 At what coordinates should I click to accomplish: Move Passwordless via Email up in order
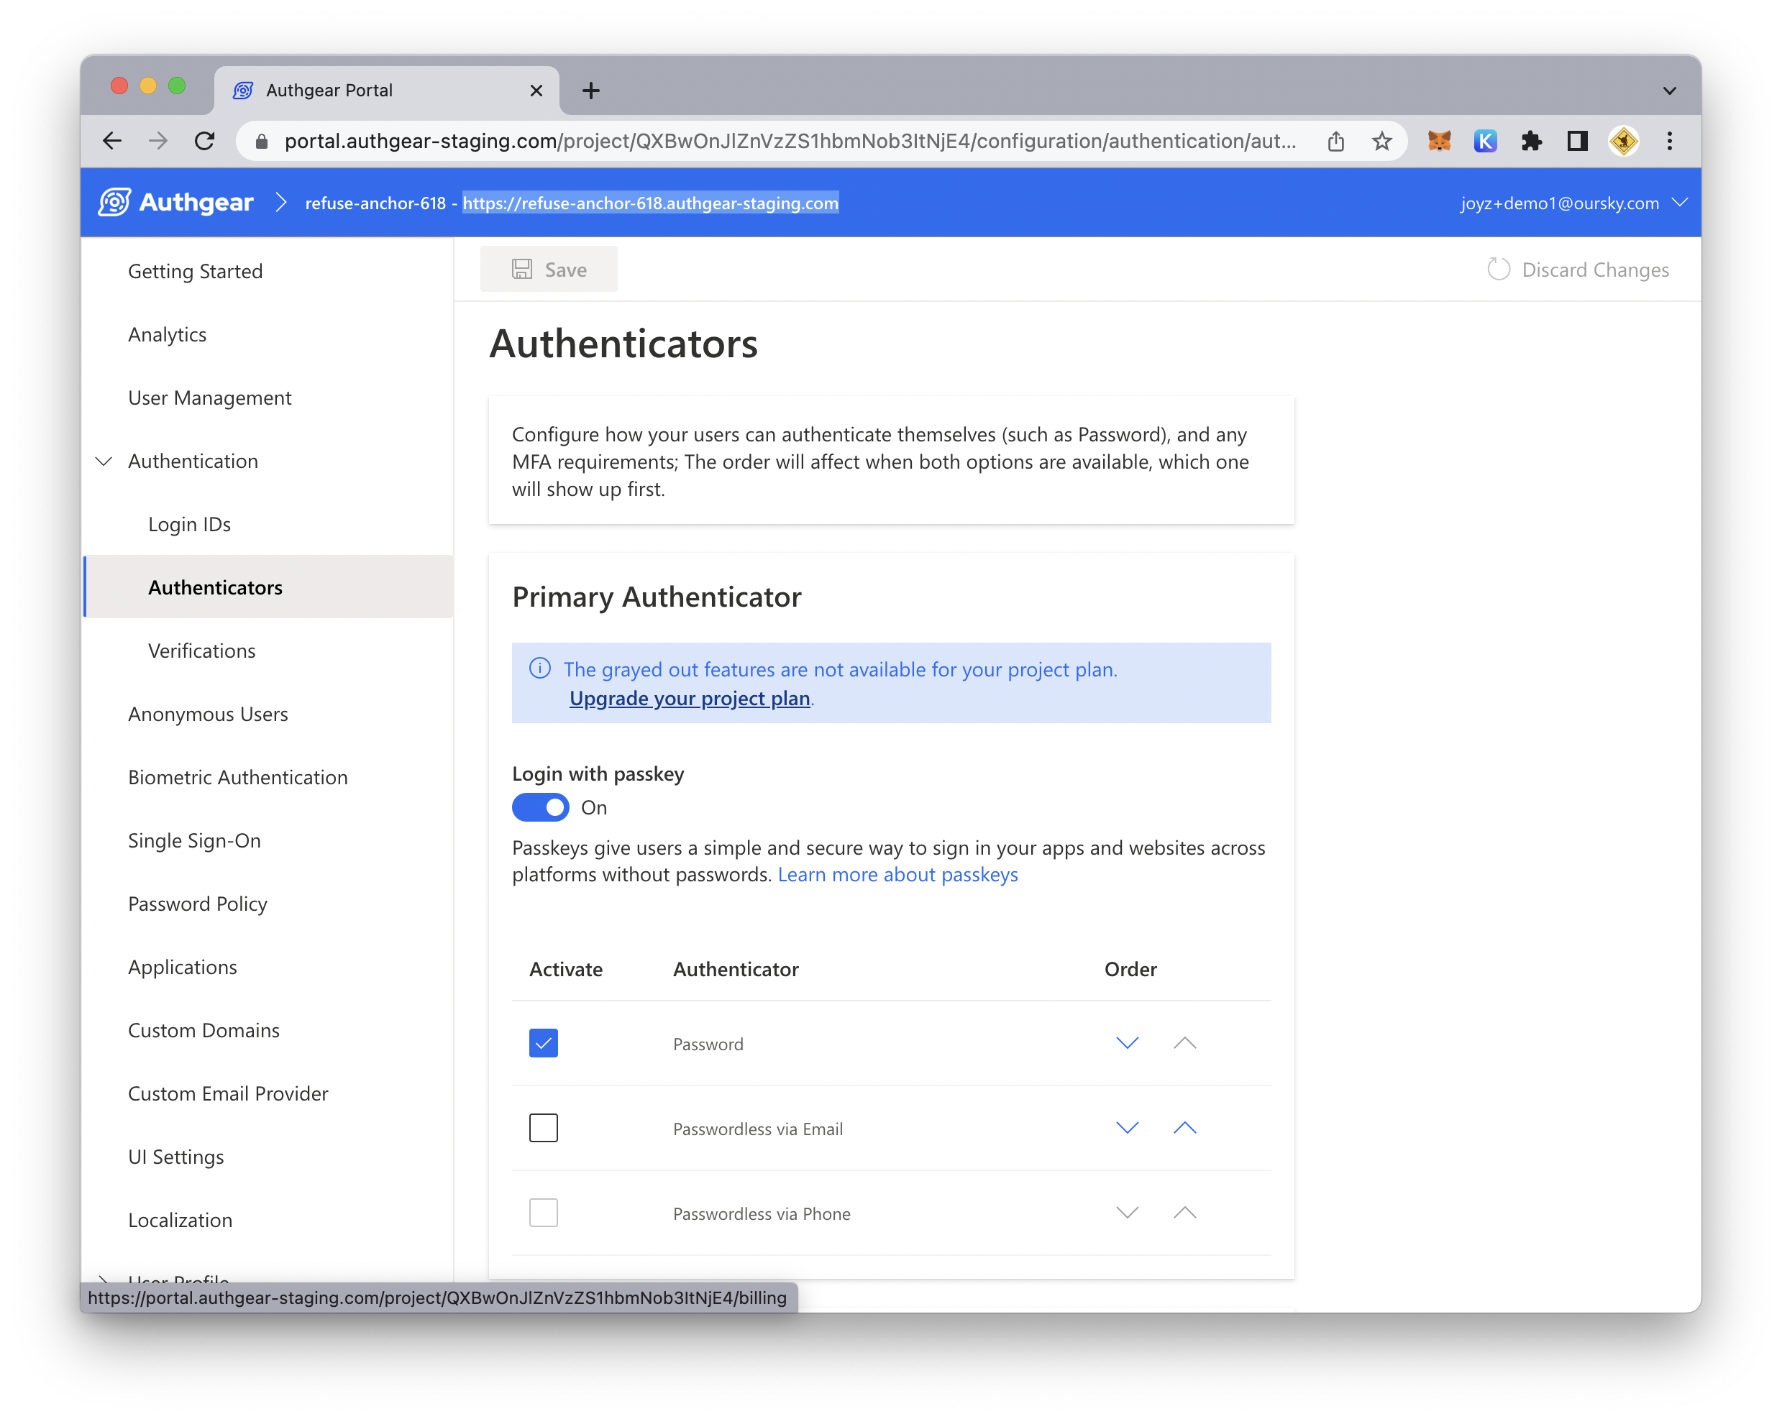click(x=1184, y=1128)
